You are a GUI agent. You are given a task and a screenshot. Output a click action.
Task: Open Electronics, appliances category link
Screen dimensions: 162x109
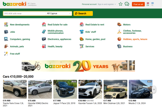point(59,39)
